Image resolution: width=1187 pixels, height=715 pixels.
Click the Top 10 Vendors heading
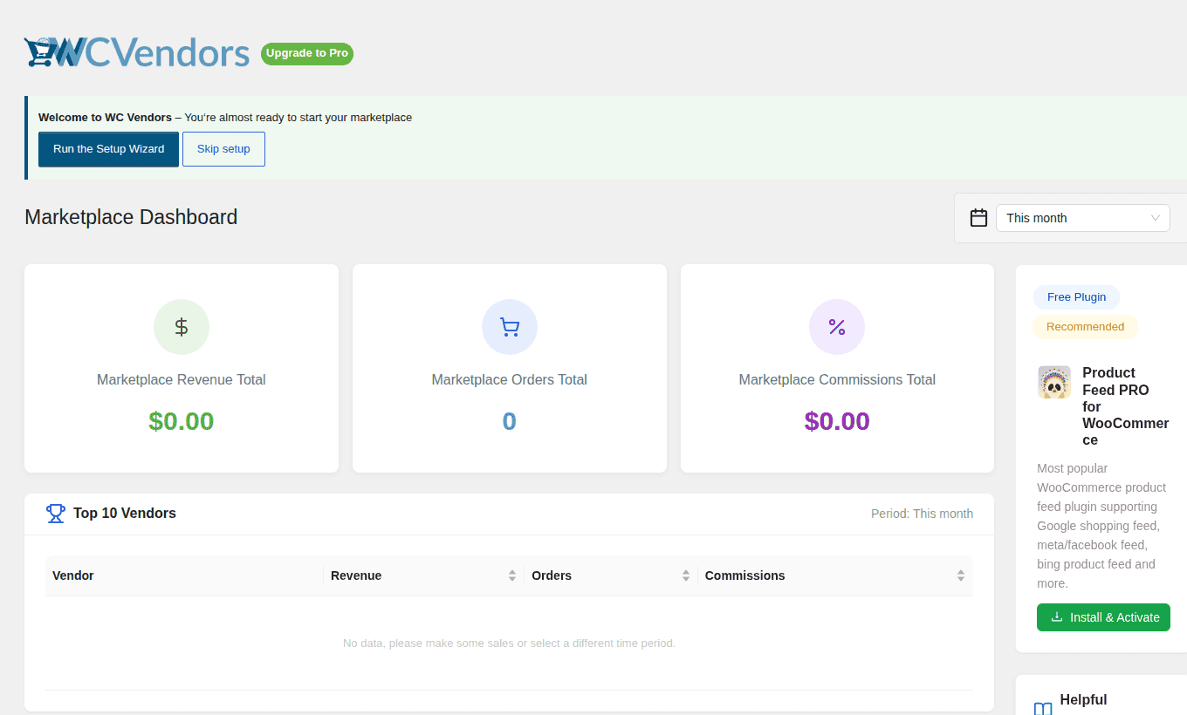coord(125,514)
